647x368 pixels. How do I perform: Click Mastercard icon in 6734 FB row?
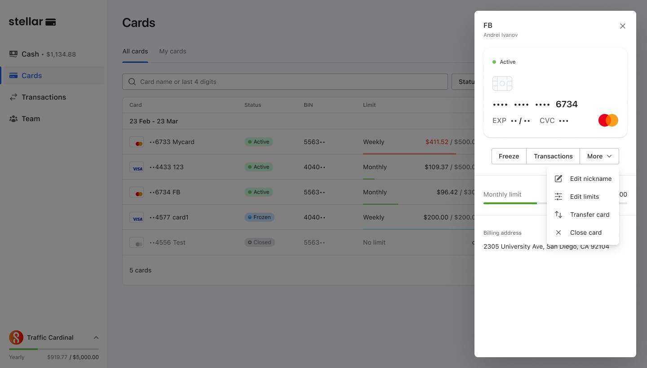point(137,192)
